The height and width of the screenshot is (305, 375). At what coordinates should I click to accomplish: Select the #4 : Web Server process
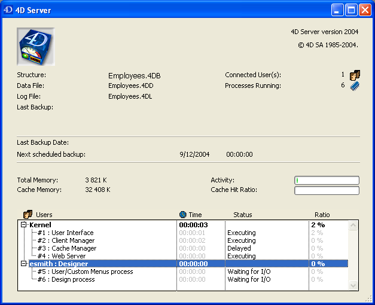(x=61, y=256)
